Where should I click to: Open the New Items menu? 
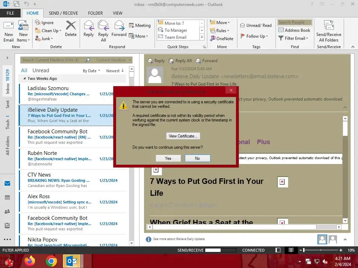23,31
